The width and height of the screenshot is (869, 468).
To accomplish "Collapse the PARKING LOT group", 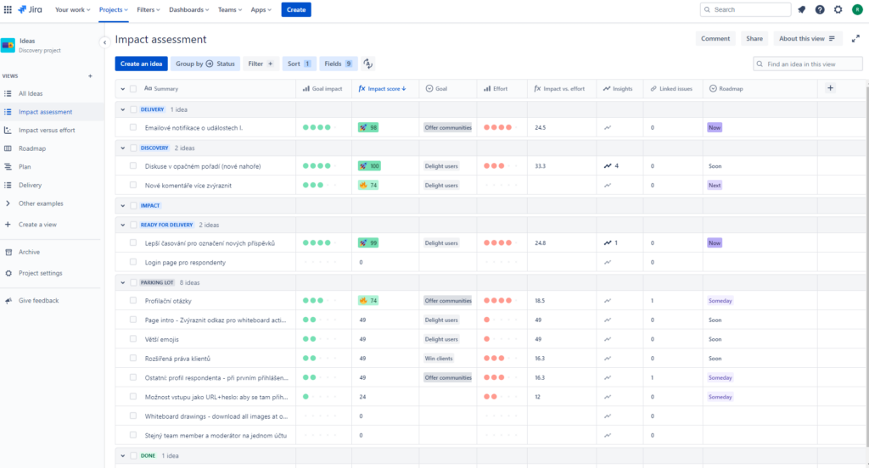I will pos(122,282).
